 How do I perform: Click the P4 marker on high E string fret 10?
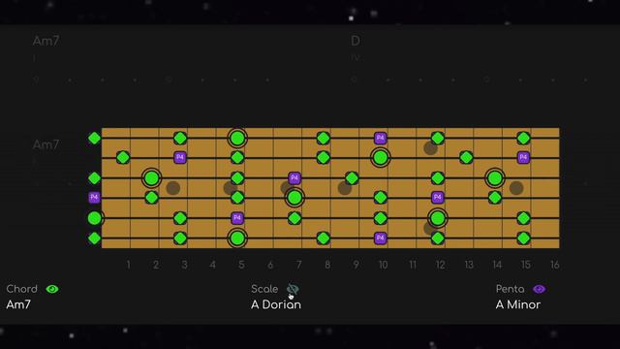381,138
